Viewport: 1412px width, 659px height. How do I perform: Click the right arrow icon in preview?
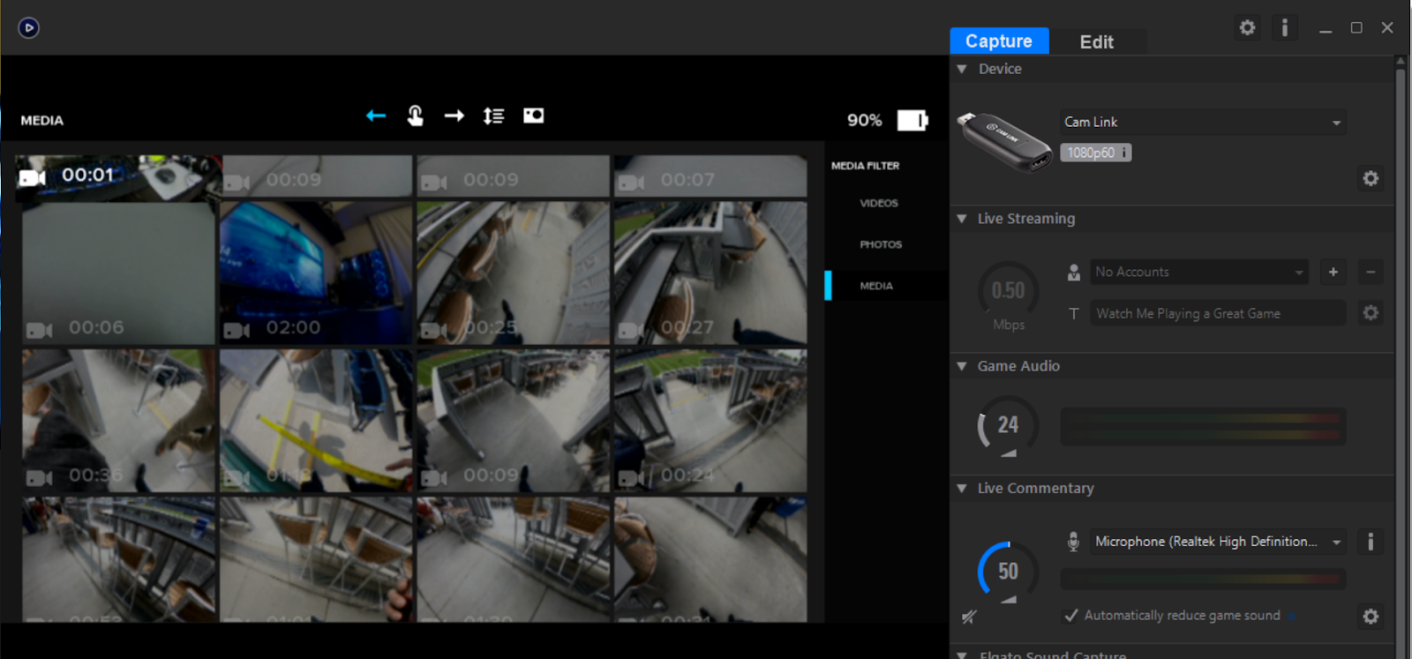pyautogui.click(x=454, y=116)
